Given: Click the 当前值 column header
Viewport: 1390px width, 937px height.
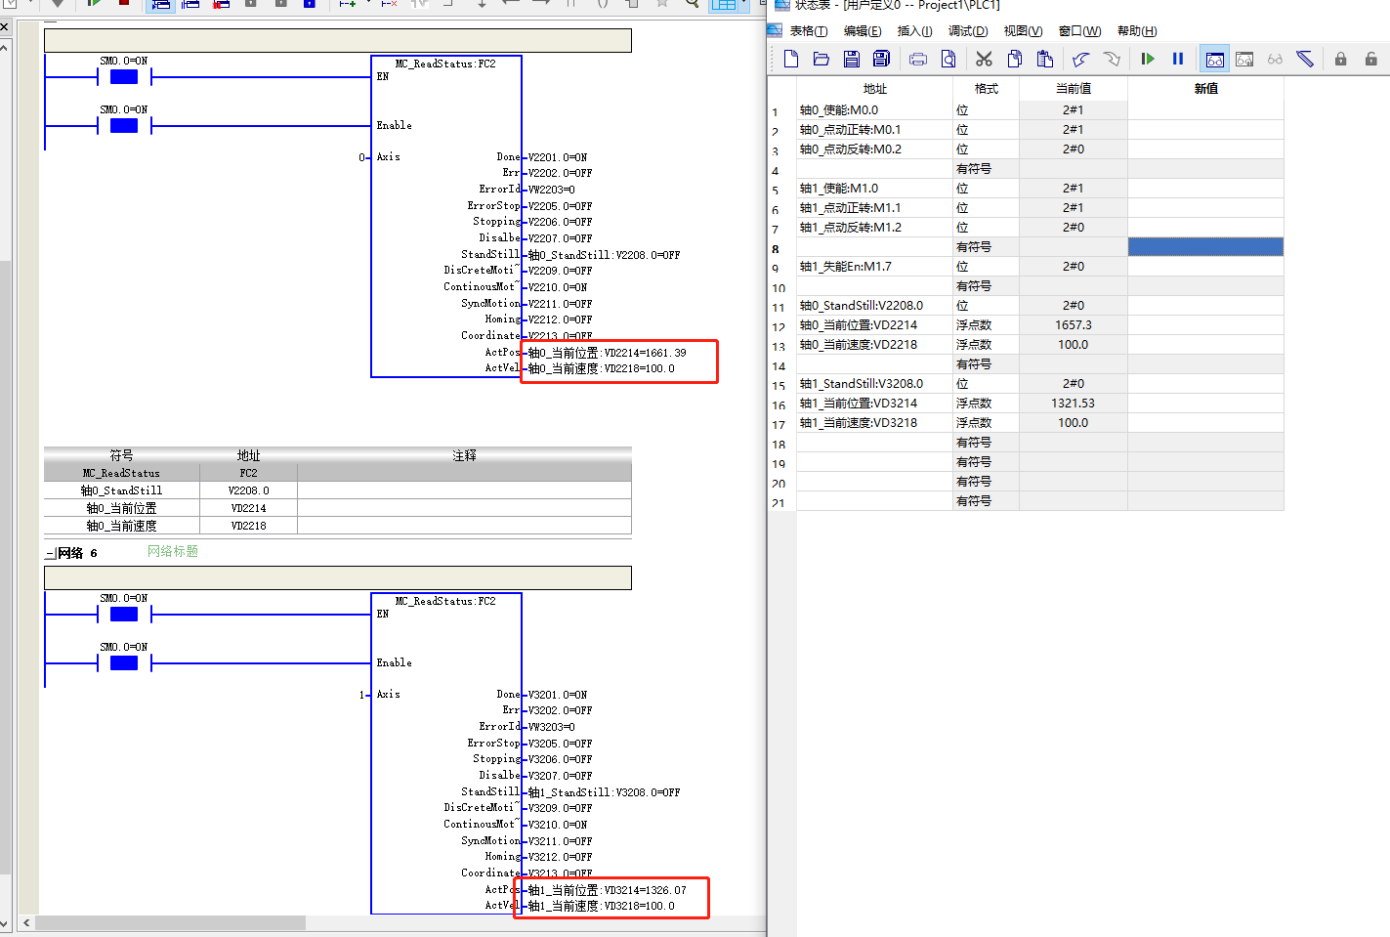Looking at the screenshot, I should (x=1073, y=89).
